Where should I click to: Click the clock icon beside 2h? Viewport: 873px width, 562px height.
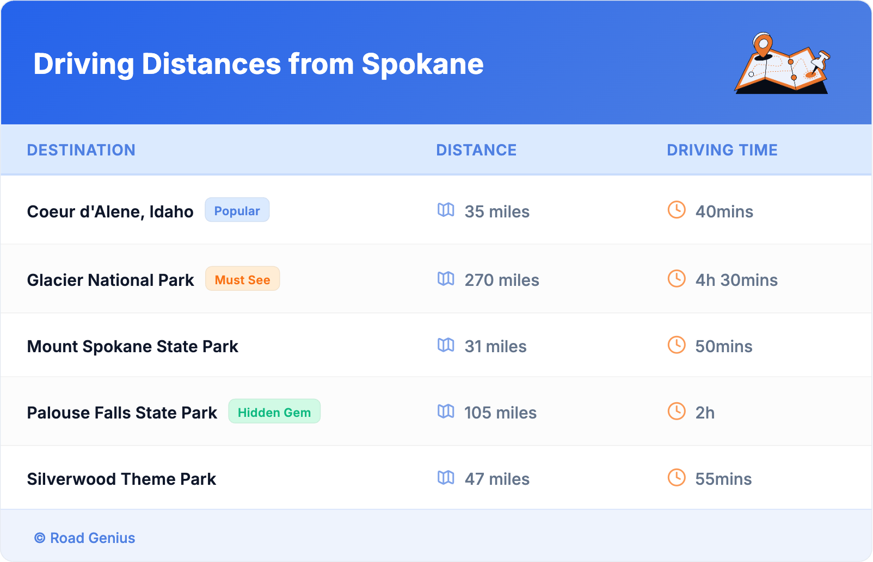[x=677, y=411]
